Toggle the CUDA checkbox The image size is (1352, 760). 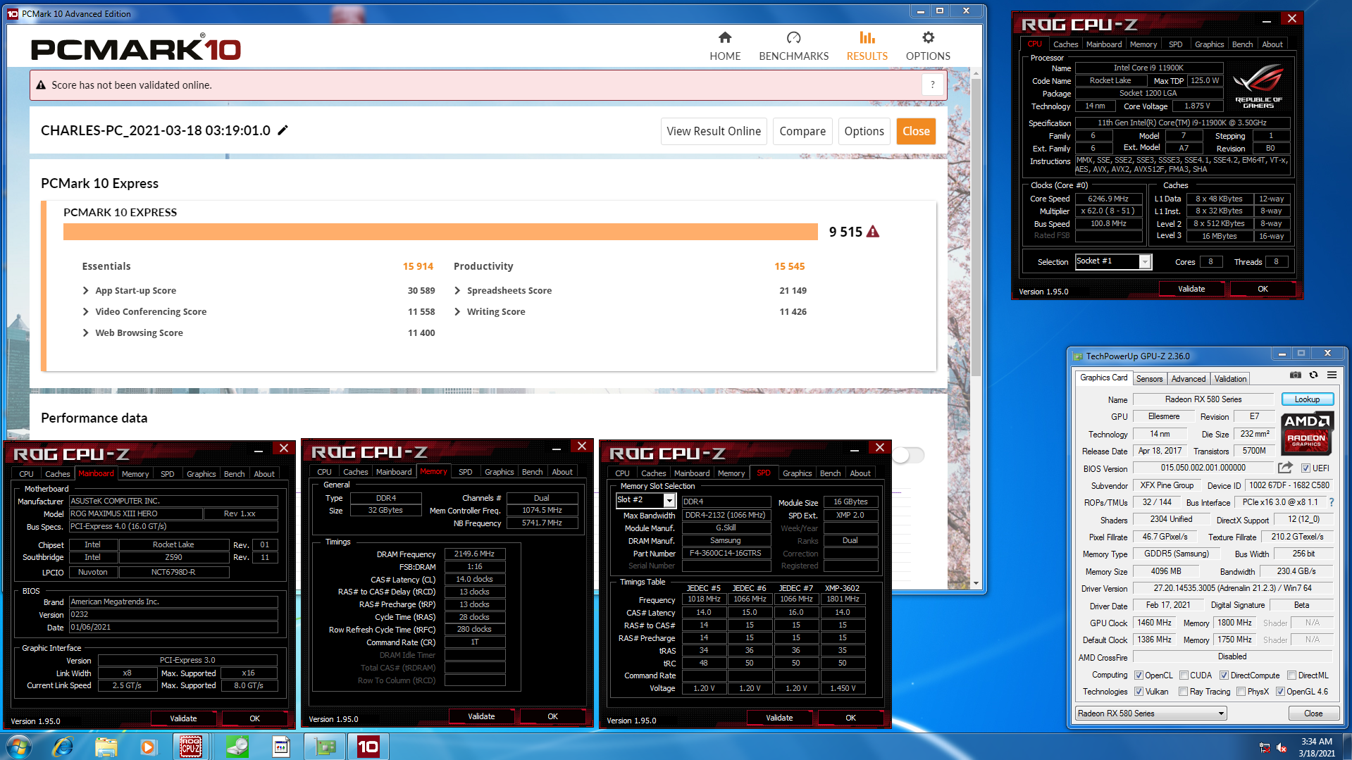pos(1184,675)
